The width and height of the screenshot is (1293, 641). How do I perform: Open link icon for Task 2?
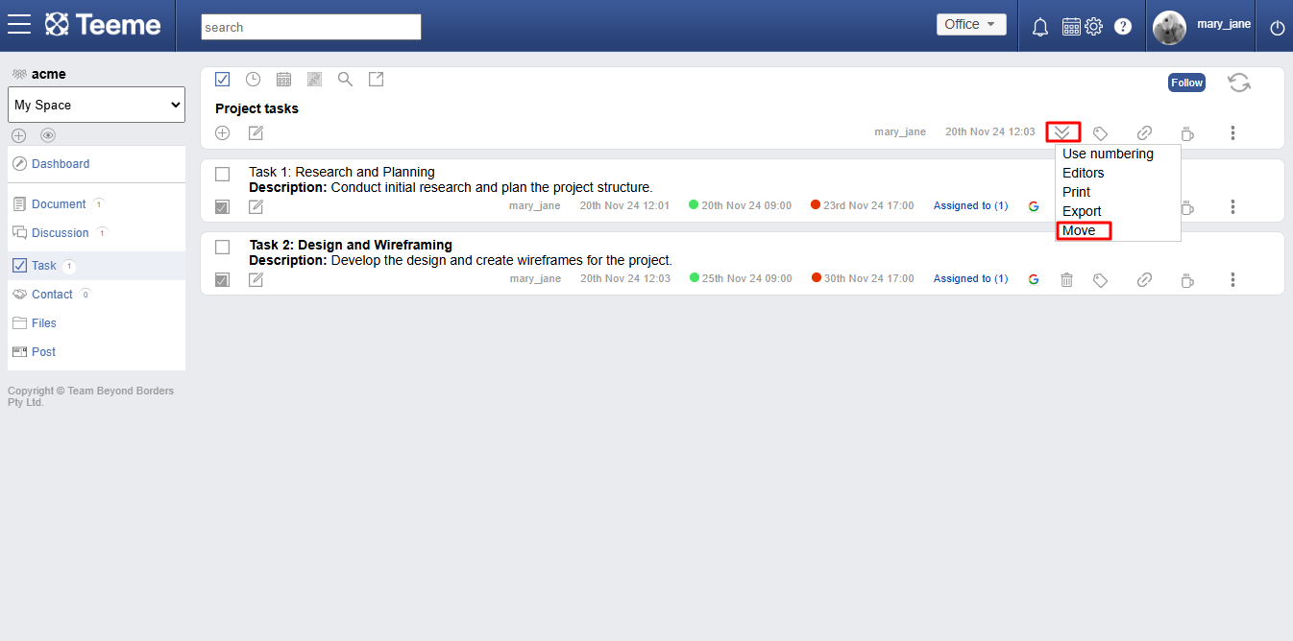(1144, 280)
